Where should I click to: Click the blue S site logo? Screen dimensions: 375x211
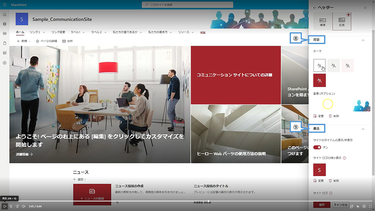[22, 19]
